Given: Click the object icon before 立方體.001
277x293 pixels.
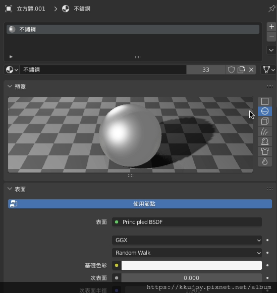Looking at the screenshot, I should pos(9,9).
